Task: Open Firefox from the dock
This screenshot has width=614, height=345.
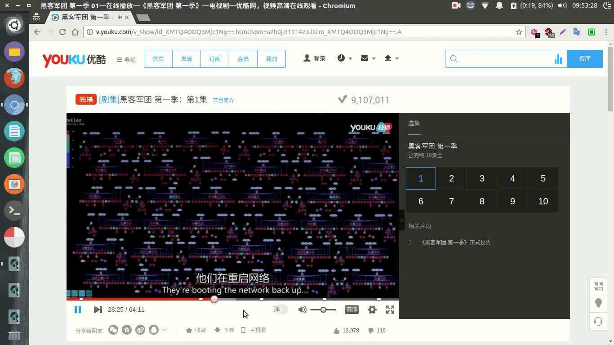Action: pyautogui.click(x=14, y=78)
